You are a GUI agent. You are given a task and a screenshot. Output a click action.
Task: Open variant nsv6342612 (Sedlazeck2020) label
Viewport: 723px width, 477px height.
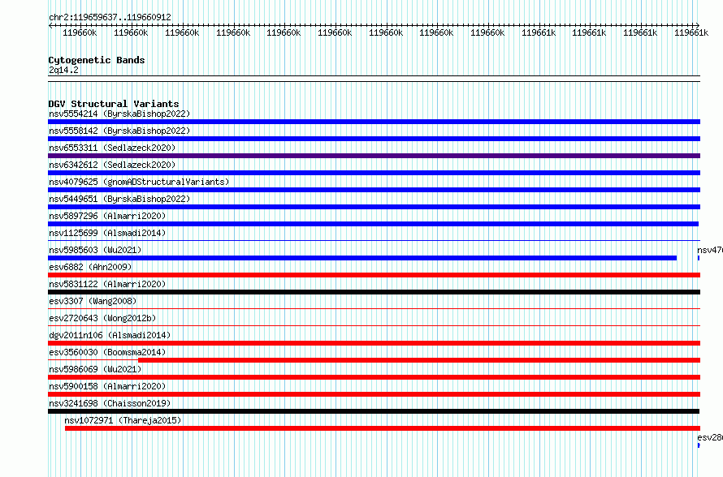(x=112, y=165)
